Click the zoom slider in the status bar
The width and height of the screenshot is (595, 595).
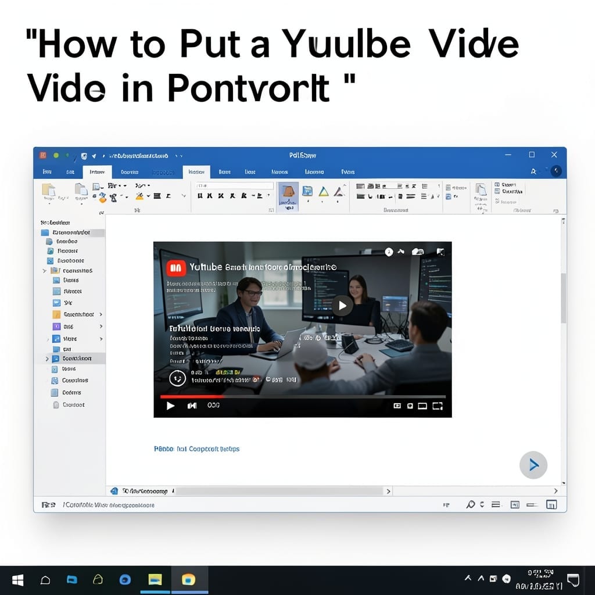pos(532,505)
